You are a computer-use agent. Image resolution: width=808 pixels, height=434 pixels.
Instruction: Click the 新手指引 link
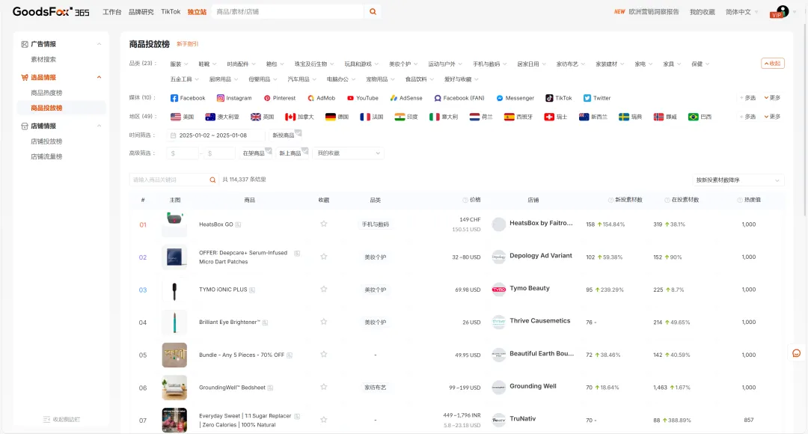point(188,44)
